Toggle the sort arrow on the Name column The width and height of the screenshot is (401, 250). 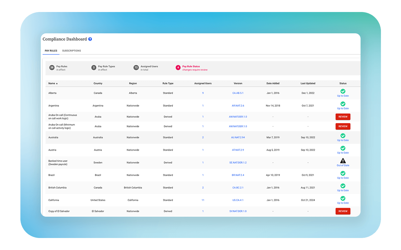click(x=56, y=83)
